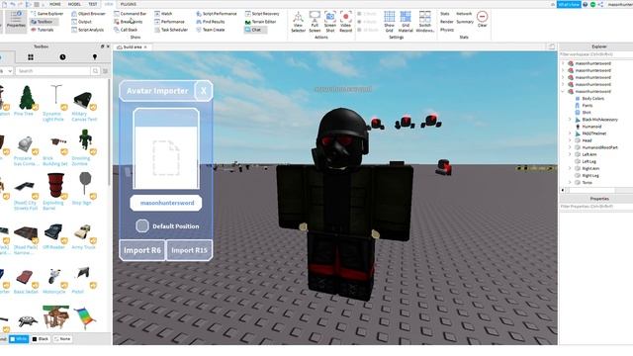
Task: Show the Output window
Action: (81, 22)
